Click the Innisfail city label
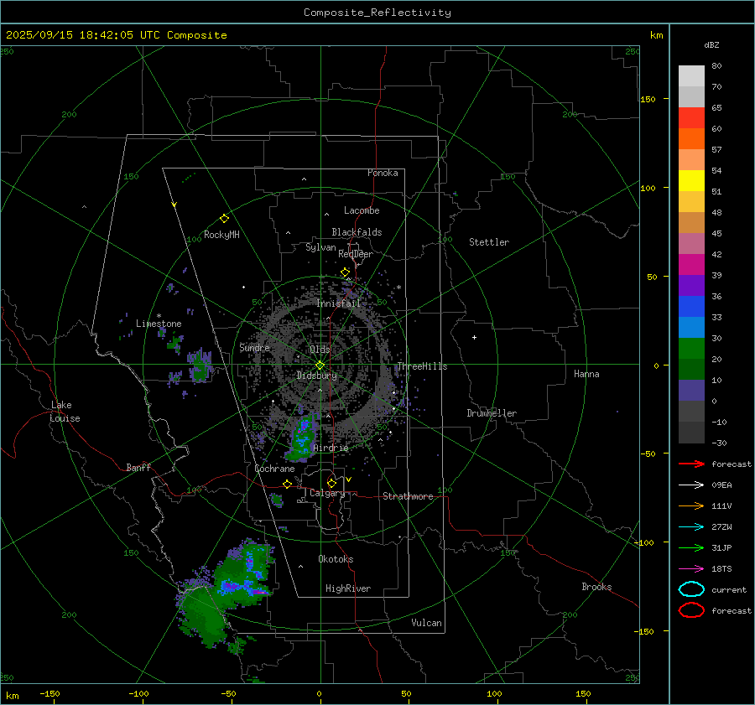The image size is (755, 705). 338,303
